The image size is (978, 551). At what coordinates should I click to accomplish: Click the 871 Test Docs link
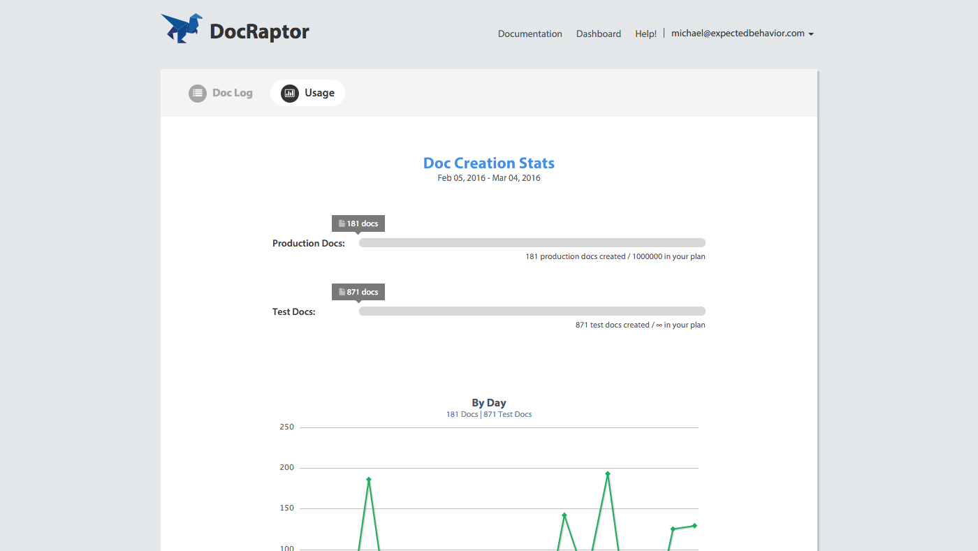point(508,413)
